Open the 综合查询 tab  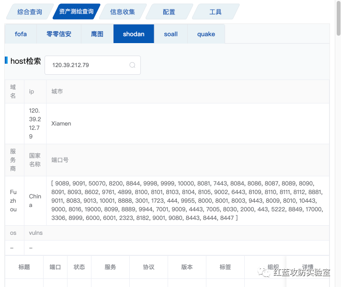[30, 12]
